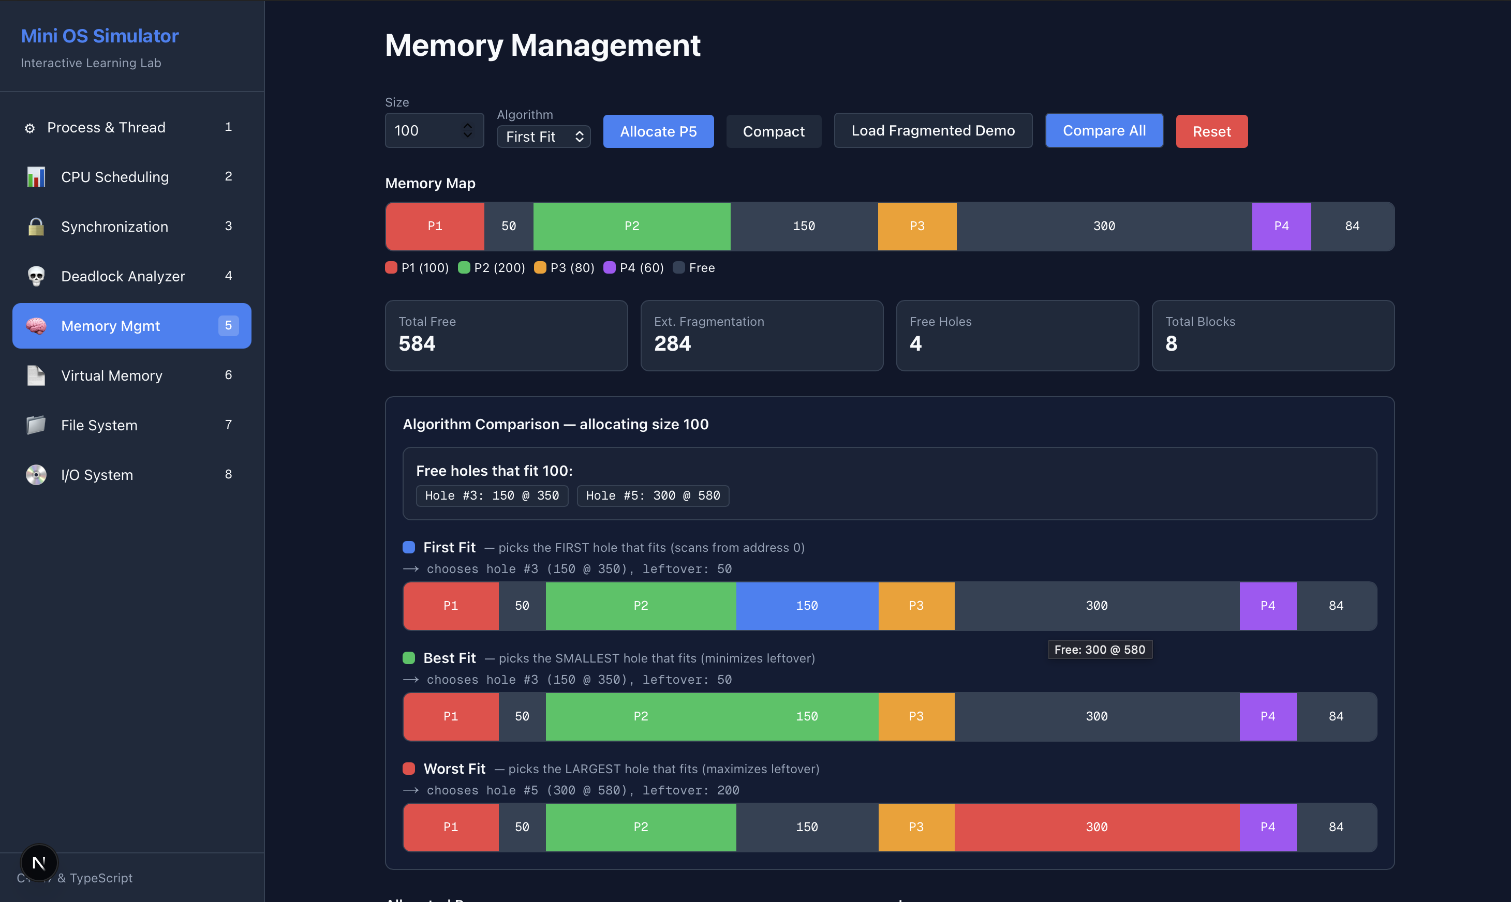Click the round N logo badge

[39, 863]
